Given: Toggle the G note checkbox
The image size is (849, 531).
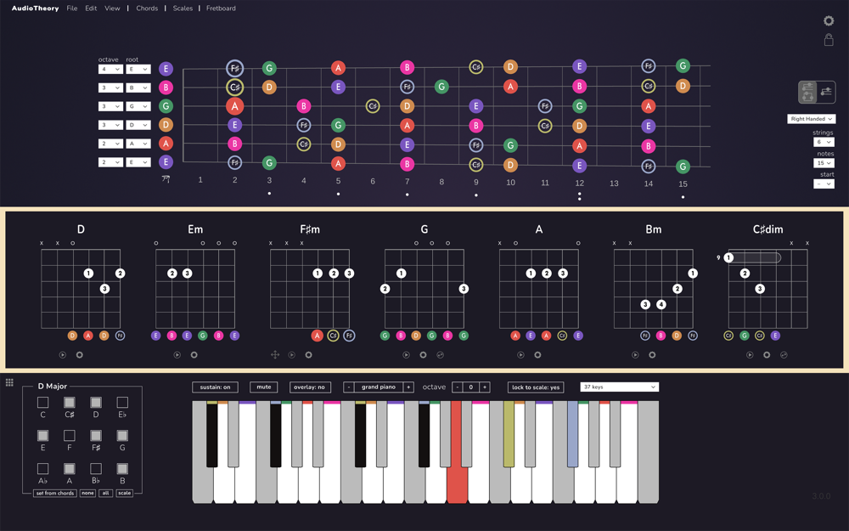Looking at the screenshot, I should tap(122, 436).
